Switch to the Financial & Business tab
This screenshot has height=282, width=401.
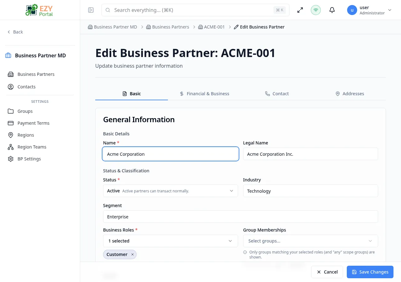(204, 93)
